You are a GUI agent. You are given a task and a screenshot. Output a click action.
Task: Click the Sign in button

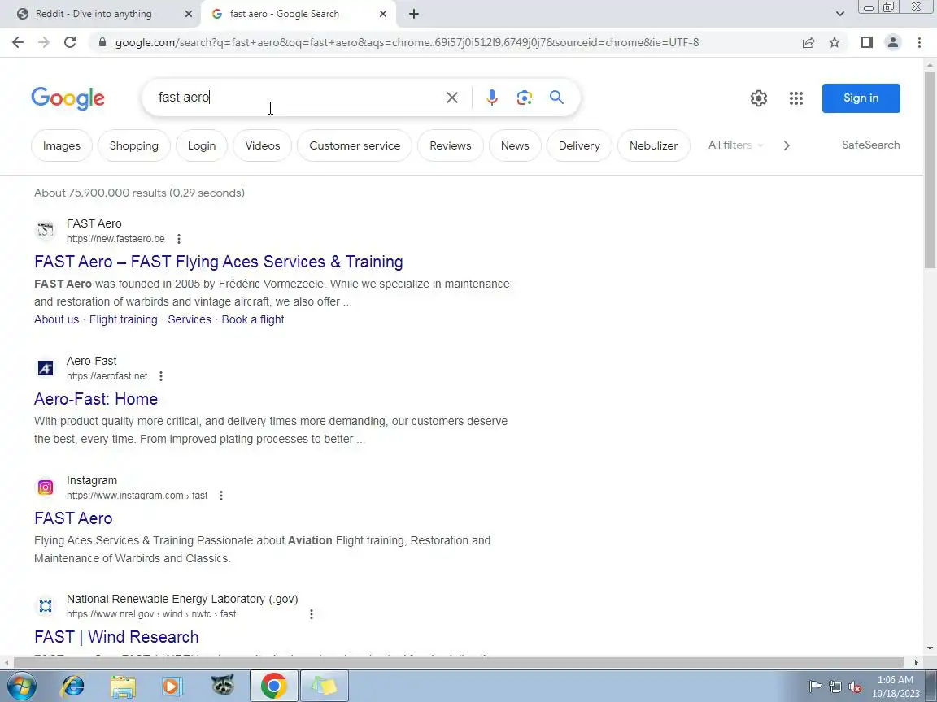click(861, 97)
